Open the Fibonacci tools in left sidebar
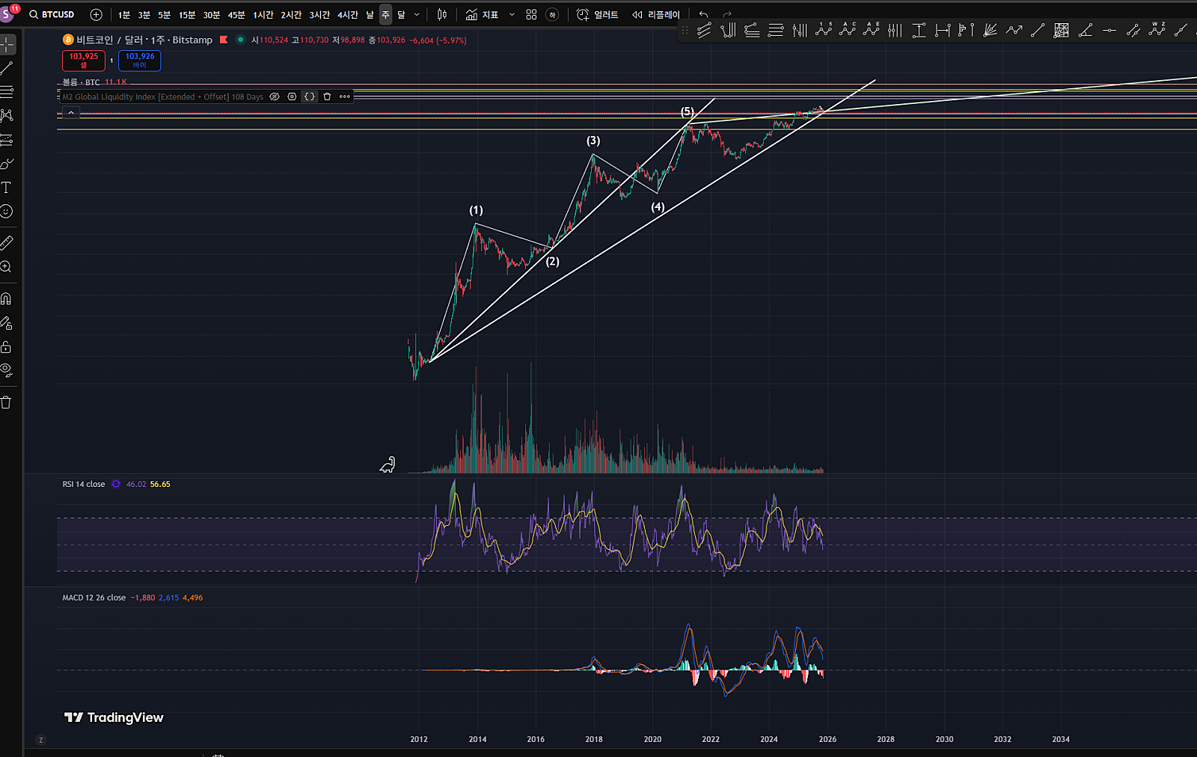Viewport: 1197px width, 757px height. (7, 92)
